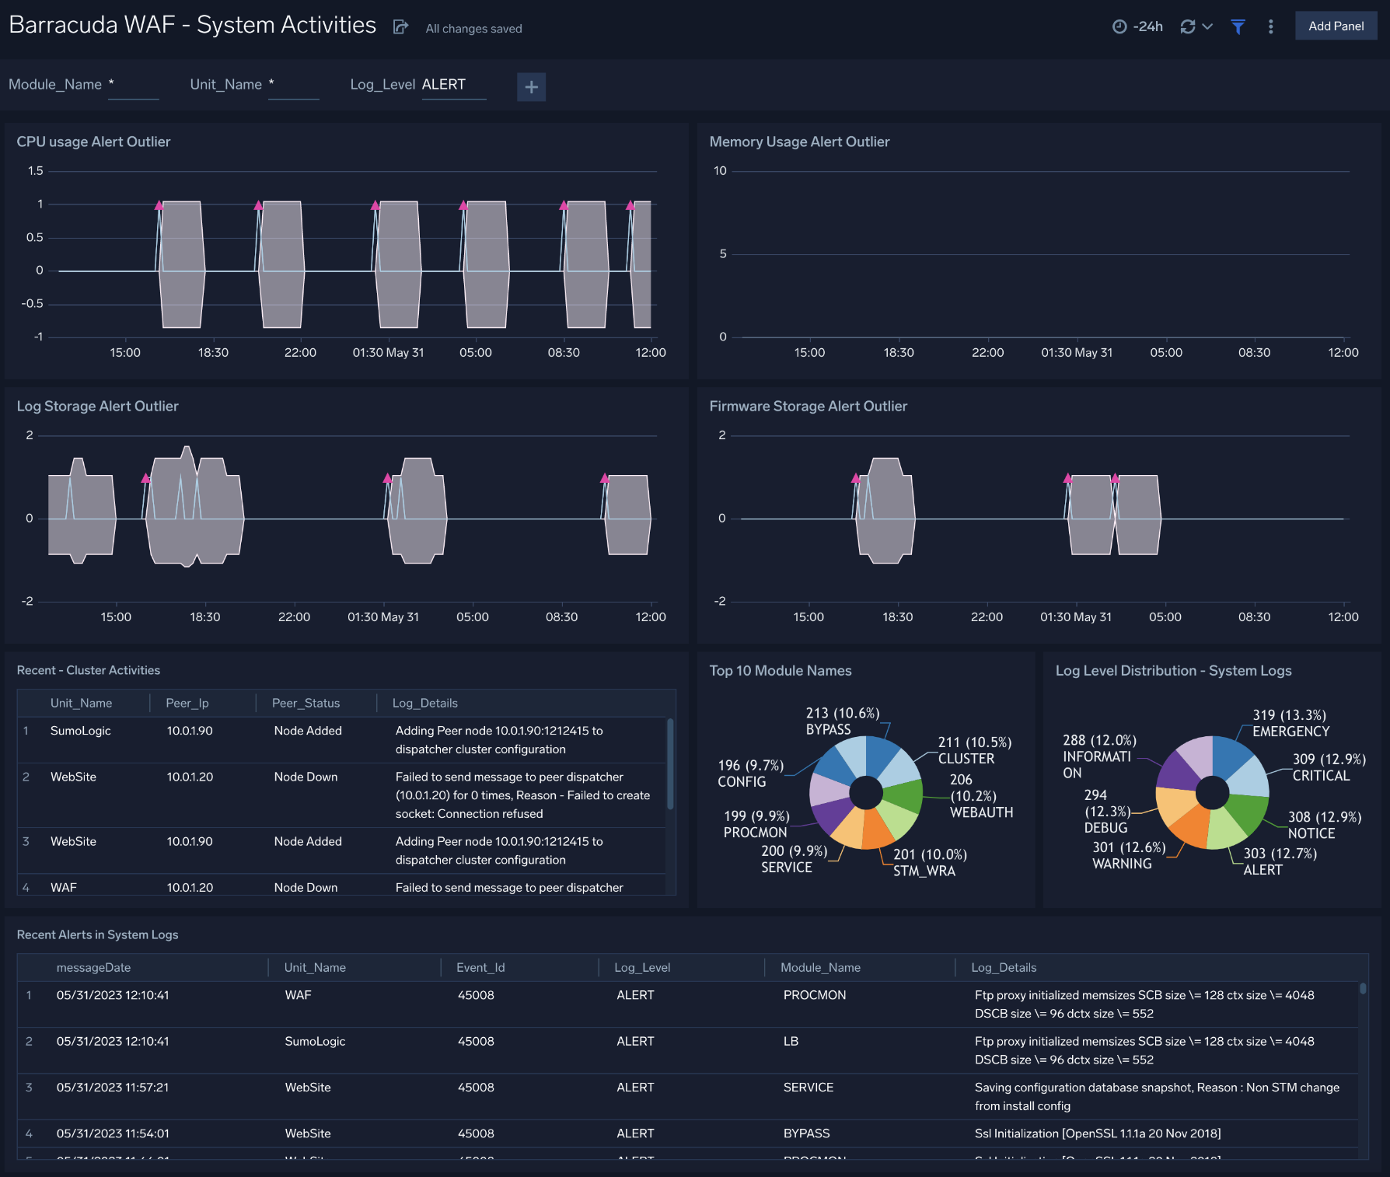
Task: Click the Add Panel button
Action: (1336, 25)
